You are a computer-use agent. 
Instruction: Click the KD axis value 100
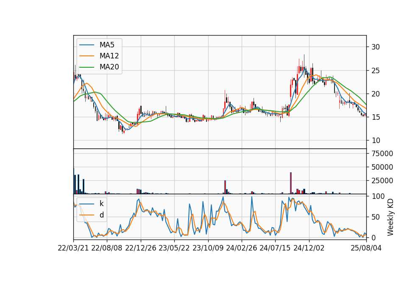coord(378,196)
